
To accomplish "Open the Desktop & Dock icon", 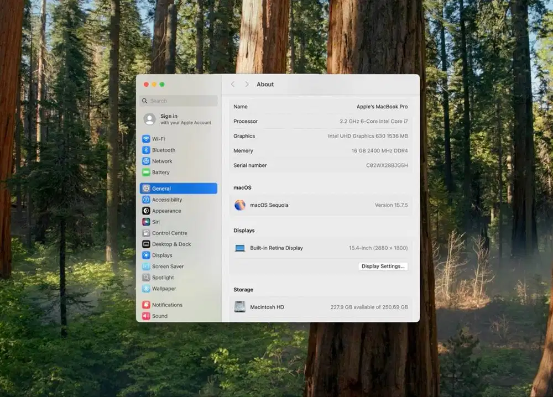I will coord(146,244).
